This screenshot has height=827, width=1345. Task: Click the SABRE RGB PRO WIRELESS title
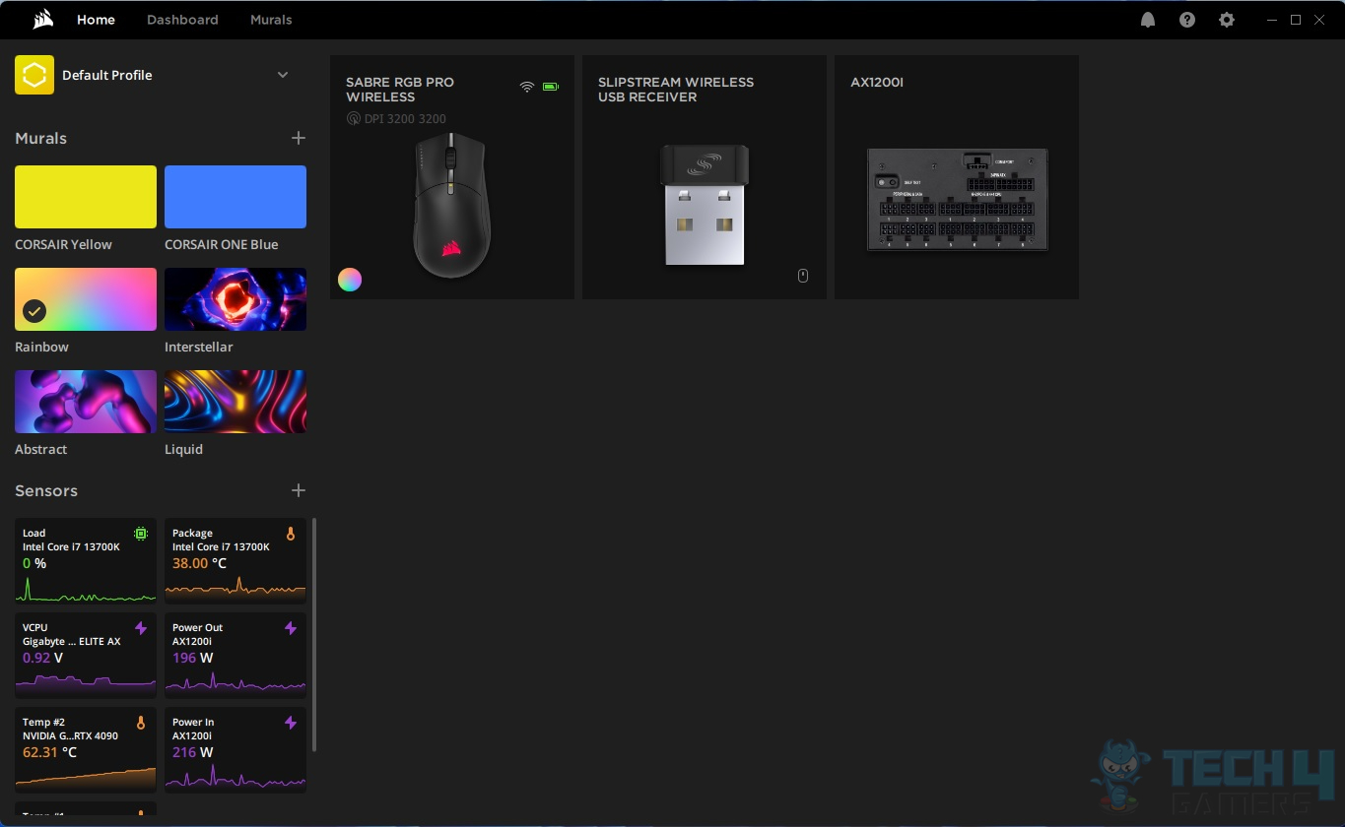[400, 90]
